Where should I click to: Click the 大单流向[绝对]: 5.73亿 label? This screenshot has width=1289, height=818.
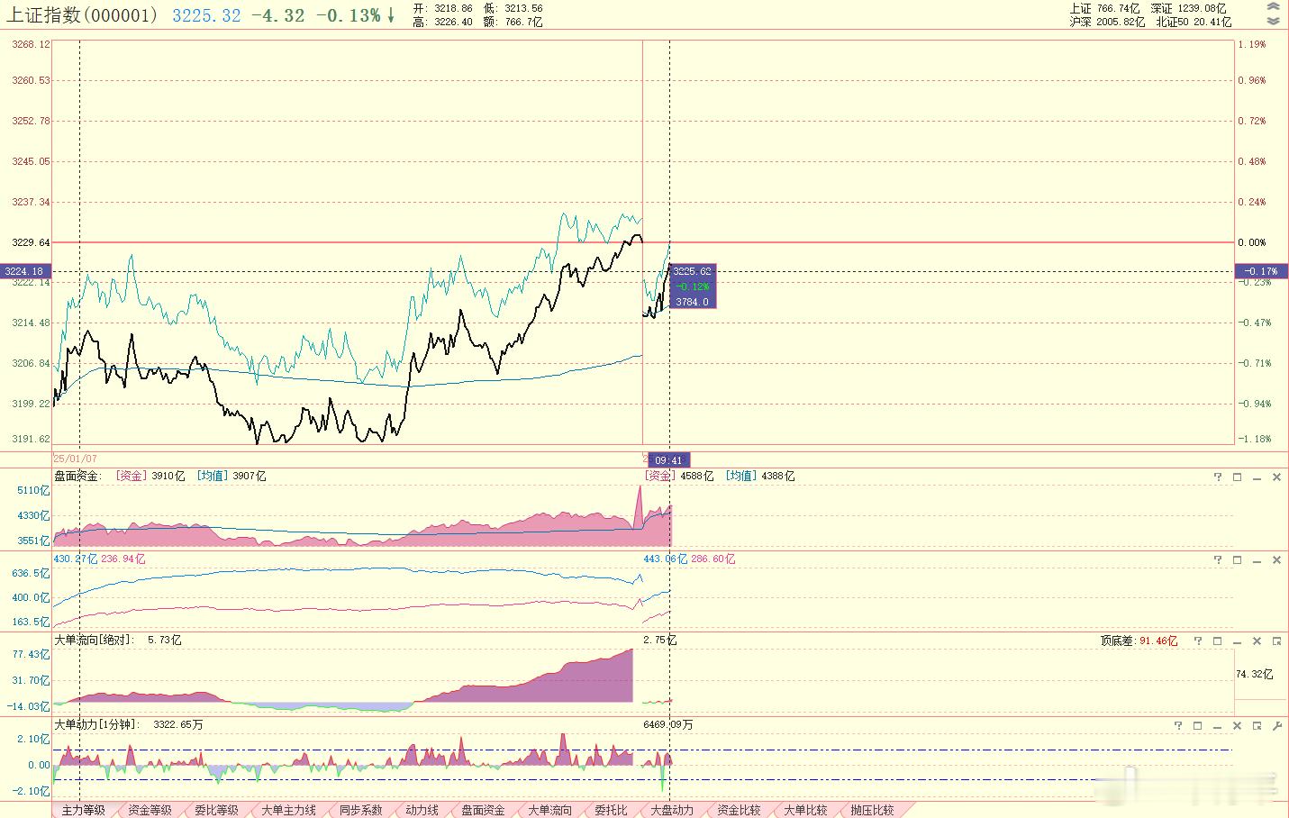118,641
